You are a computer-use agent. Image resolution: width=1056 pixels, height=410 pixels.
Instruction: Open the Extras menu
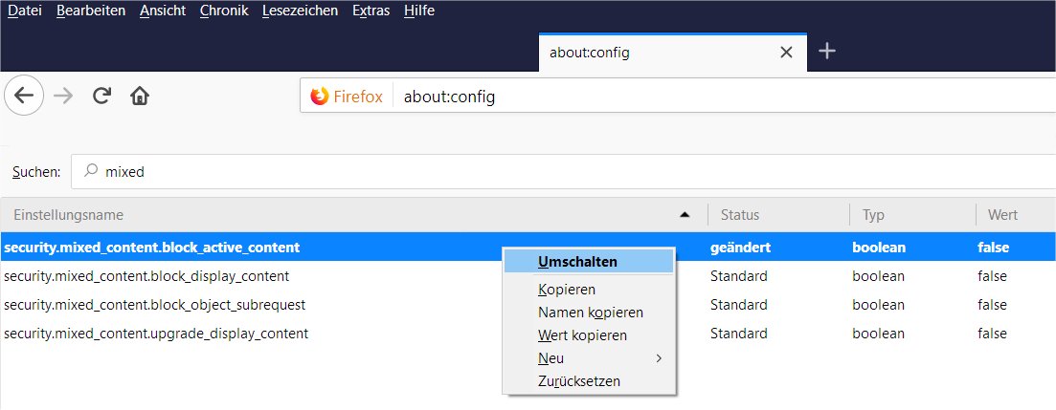click(371, 11)
